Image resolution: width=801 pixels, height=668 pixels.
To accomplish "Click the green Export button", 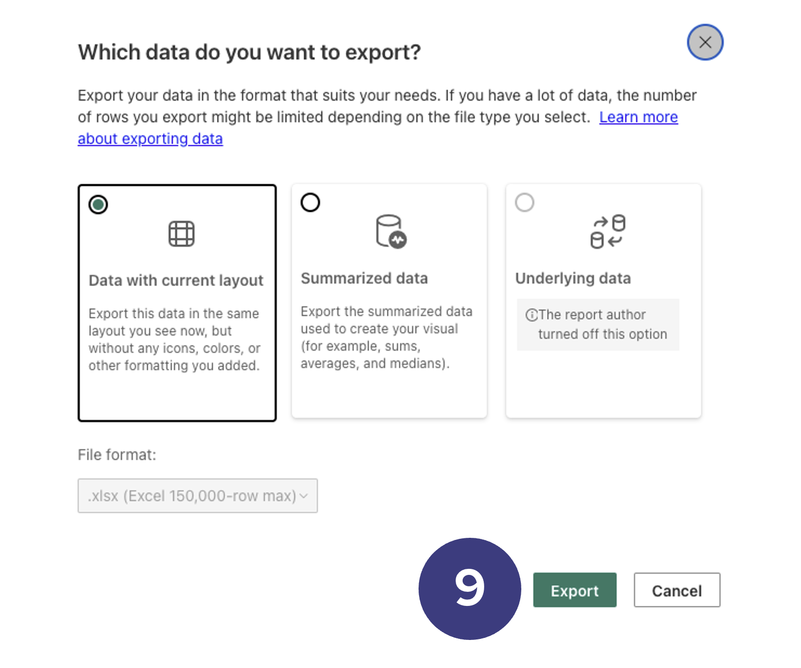I will pos(574,590).
